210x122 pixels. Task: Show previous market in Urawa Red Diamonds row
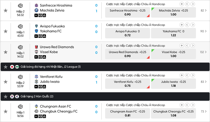187,46
